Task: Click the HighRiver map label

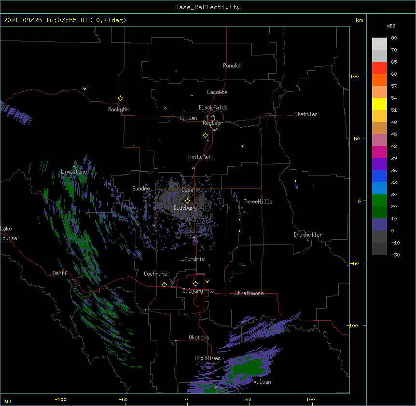Action: click(208, 358)
